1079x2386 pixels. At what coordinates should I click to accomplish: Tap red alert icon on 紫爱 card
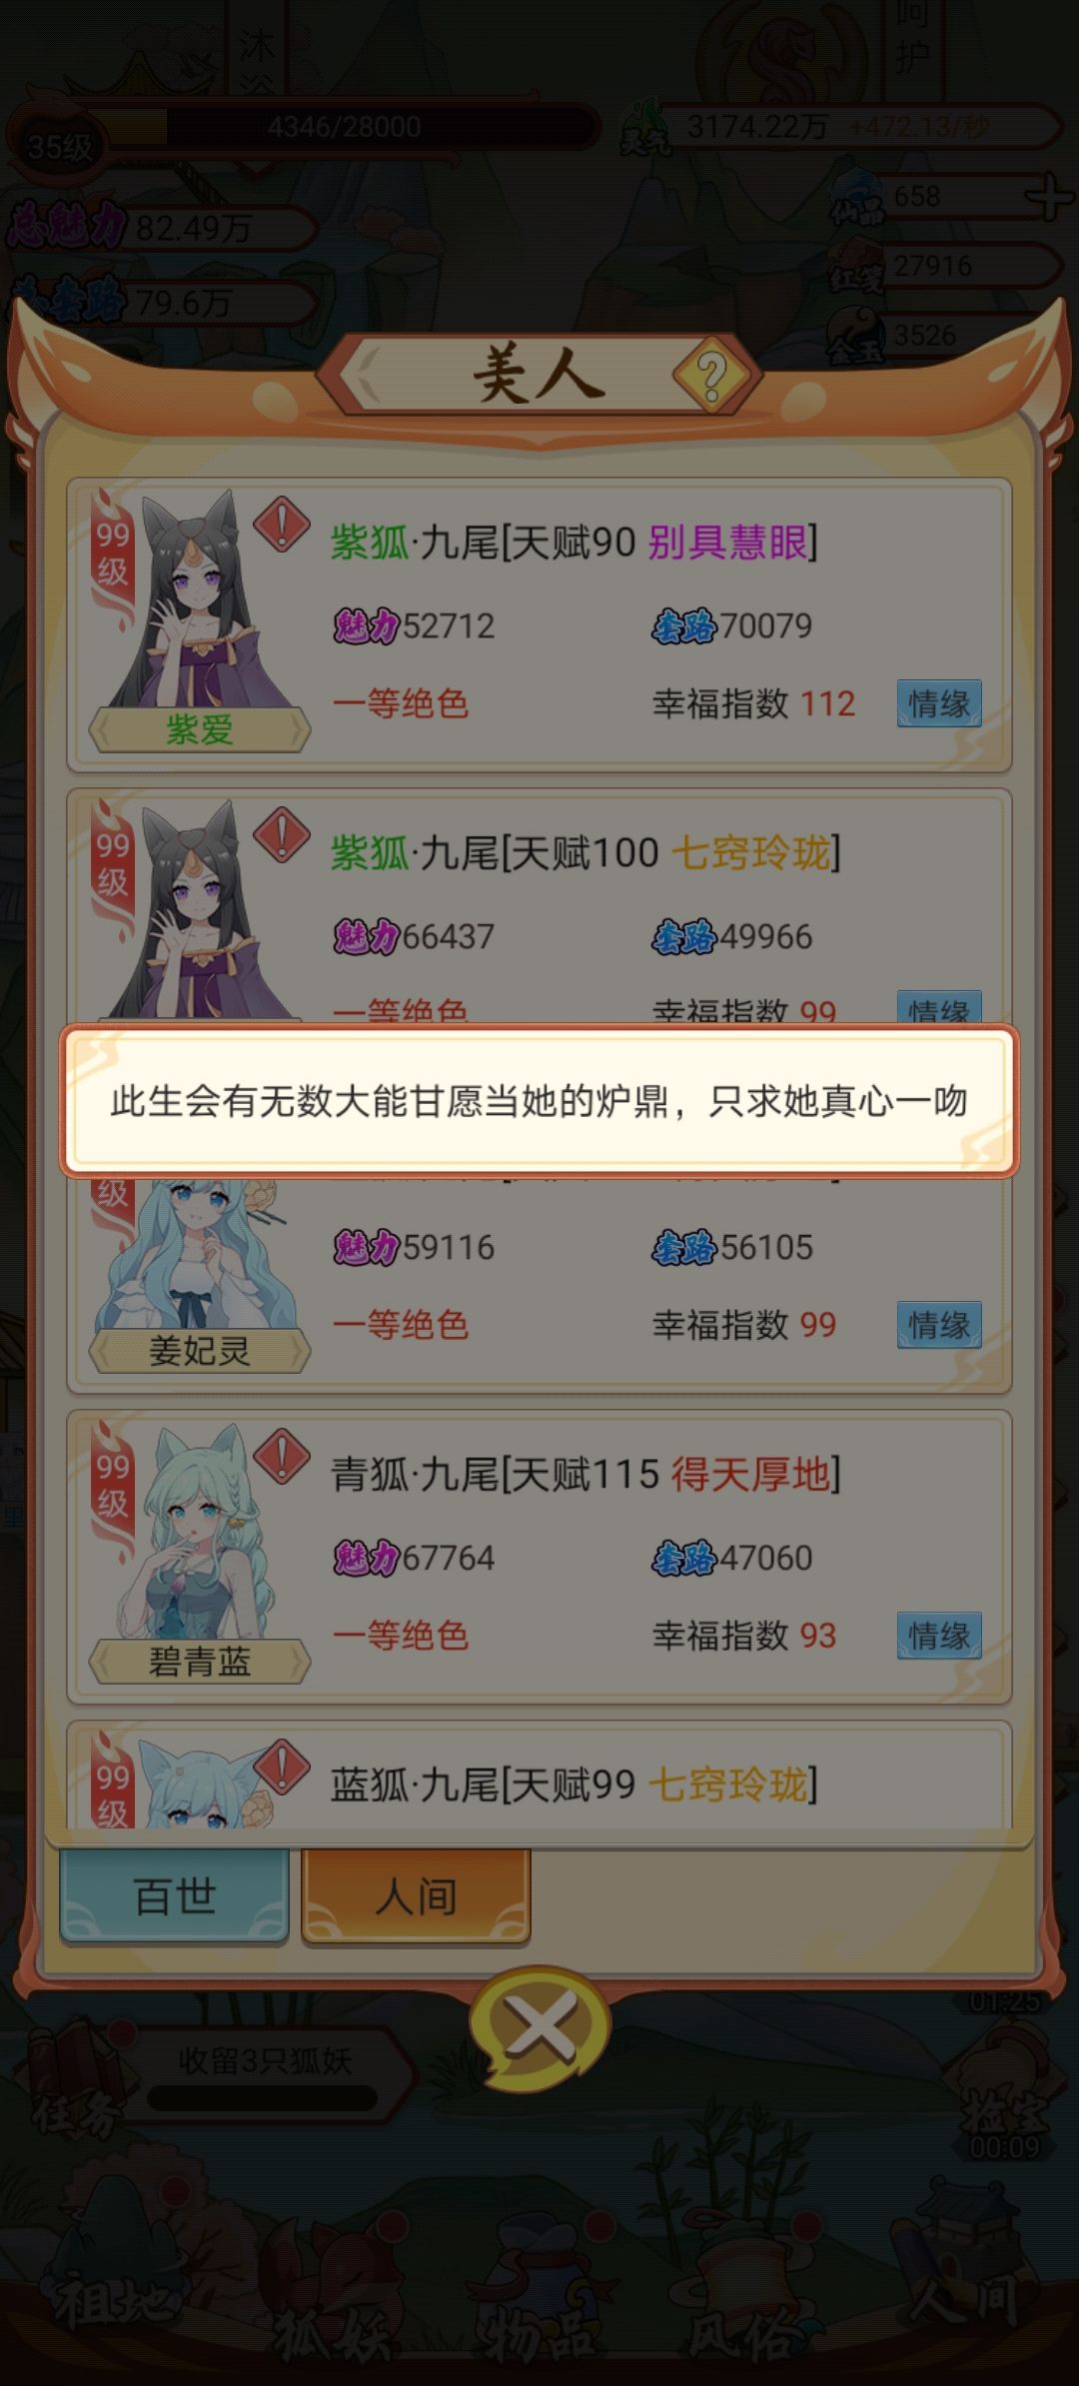click(282, 524)
